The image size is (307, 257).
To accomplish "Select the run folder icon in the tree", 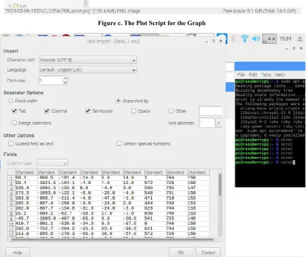I will pos(16,6).
